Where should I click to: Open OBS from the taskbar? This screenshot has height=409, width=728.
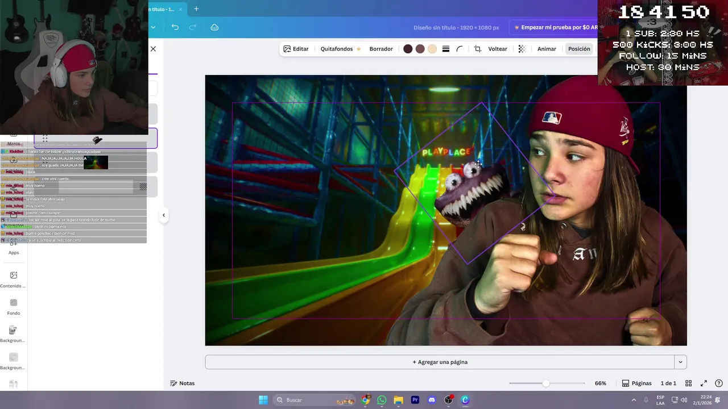point(449,400)
